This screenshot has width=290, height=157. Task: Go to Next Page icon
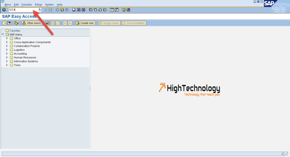tap(100, 10)
